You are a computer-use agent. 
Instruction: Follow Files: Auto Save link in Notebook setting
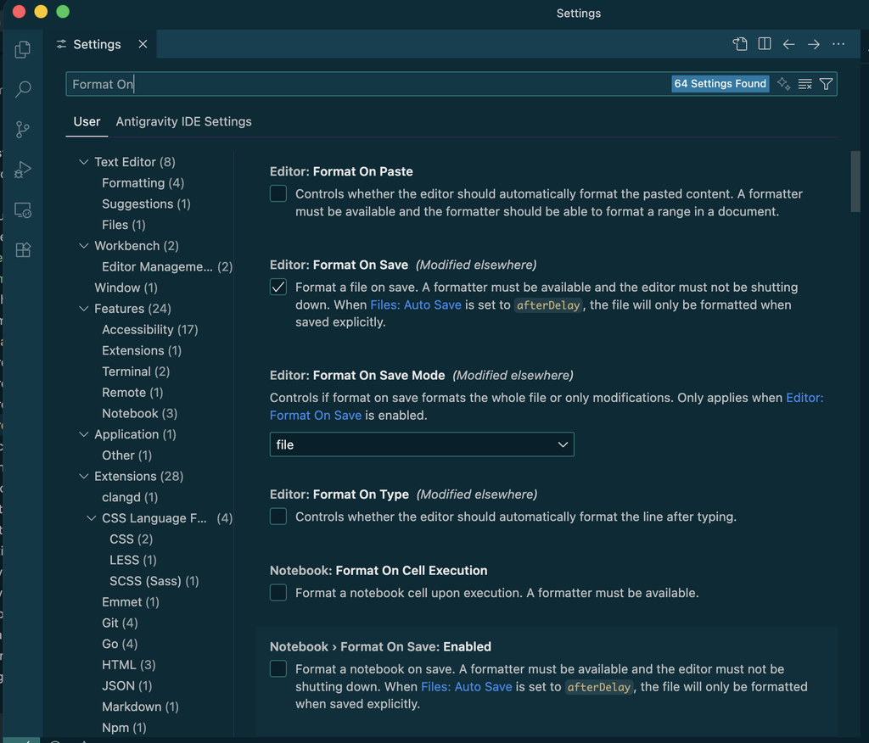467,686
